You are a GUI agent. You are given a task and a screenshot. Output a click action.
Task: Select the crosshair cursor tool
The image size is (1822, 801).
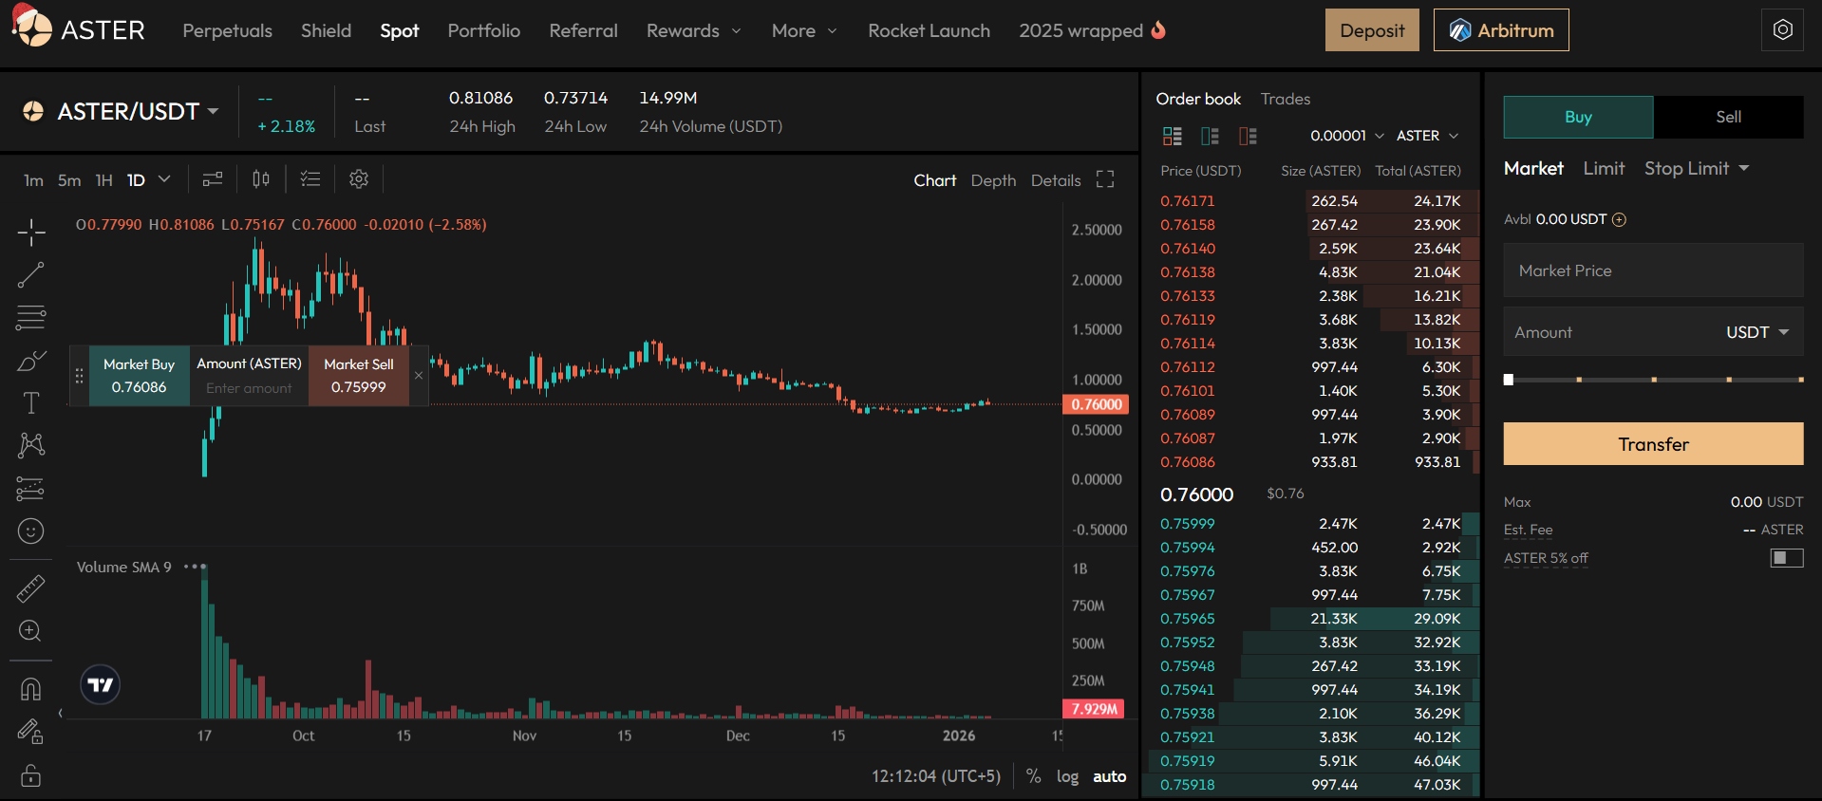(31, 233)
